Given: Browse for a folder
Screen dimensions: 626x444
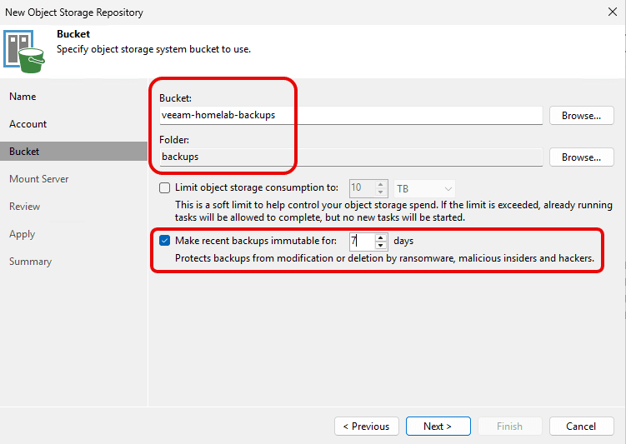Looking at the screenshot, I should point(581,157).
